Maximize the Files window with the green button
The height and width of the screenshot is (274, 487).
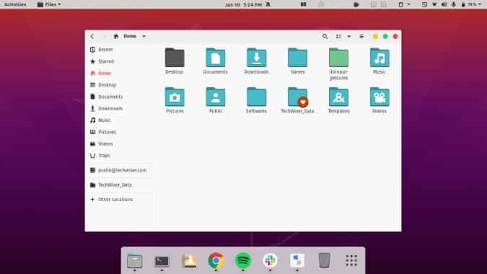[385, 36]
